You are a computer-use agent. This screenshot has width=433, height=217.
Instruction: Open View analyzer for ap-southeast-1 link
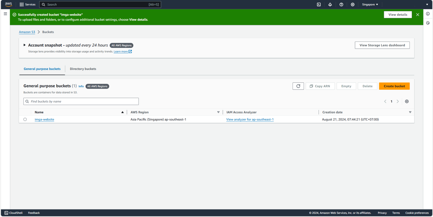[250, 119]
